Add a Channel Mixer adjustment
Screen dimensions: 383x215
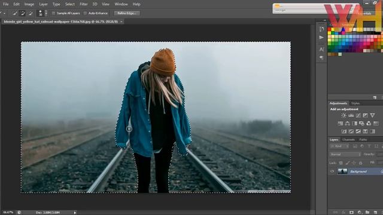tap(369, 124)
